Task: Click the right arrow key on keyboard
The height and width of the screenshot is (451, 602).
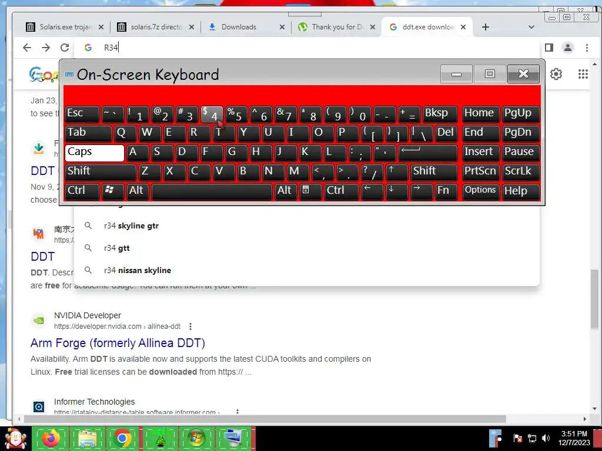Action: click(x=421, y=191)
